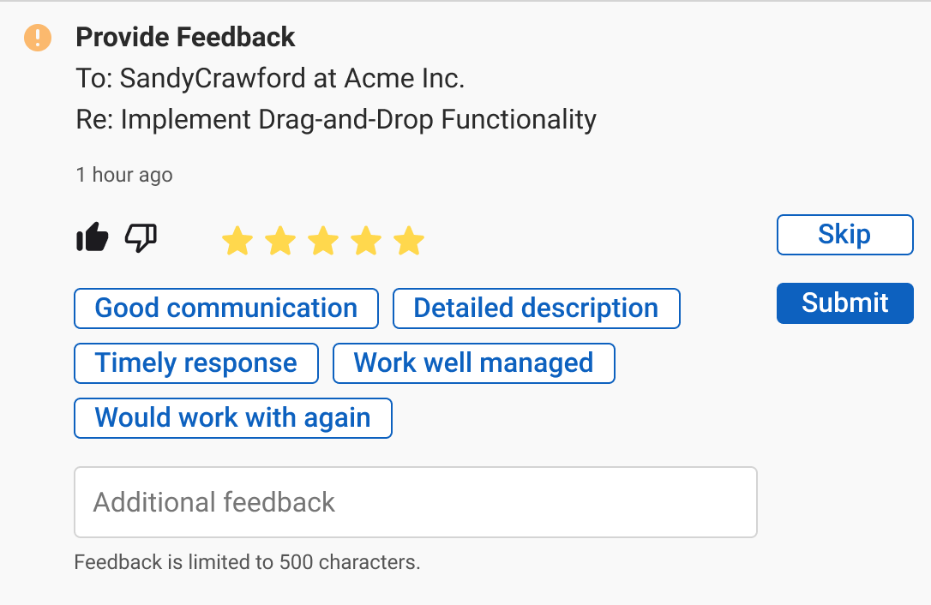Click the 1 hour ago timestamp
Screen dimensions: 931x605
[x=124, y=175]
